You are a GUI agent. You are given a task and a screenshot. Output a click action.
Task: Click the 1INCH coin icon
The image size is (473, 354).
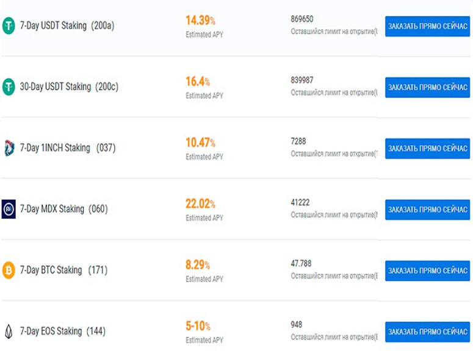[9, 147]
